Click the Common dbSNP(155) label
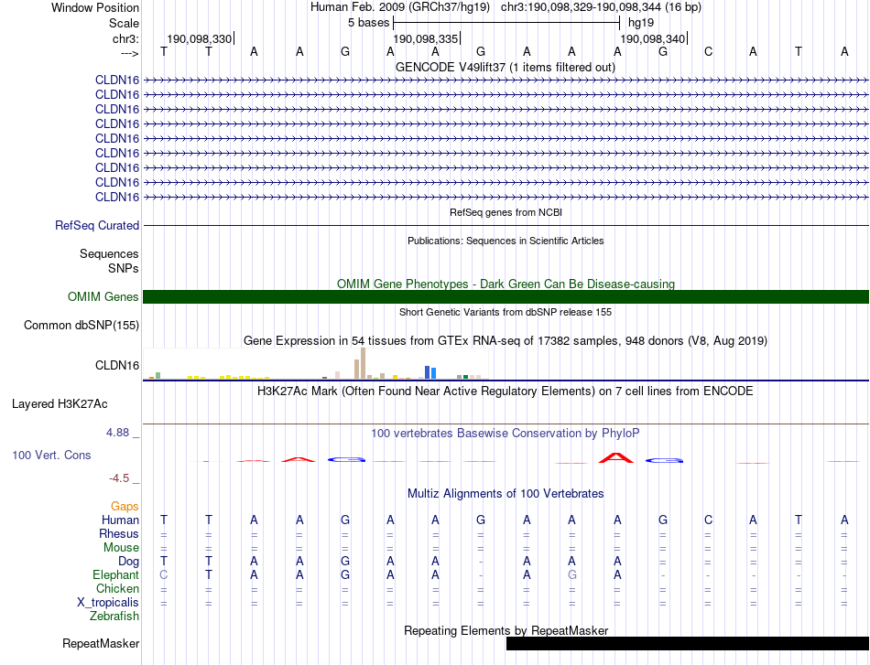 coord(81,326)
